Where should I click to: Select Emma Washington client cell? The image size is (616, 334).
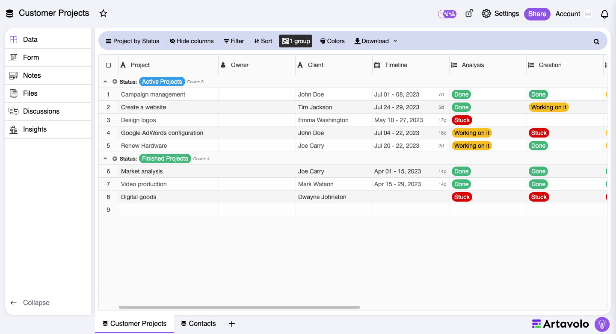coord(334,120)
